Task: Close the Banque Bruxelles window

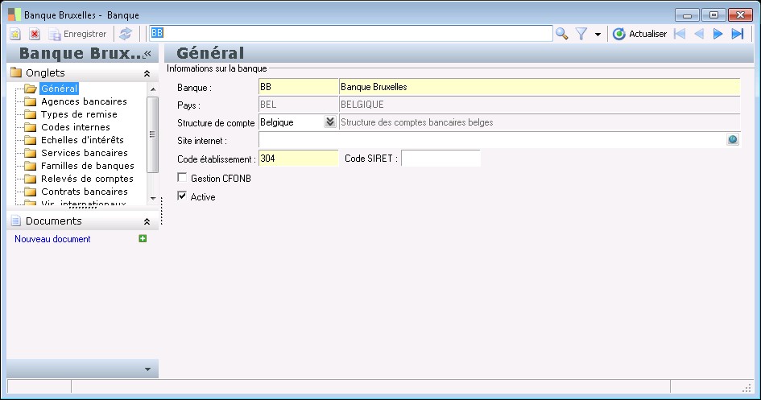Action: (740, 15)
